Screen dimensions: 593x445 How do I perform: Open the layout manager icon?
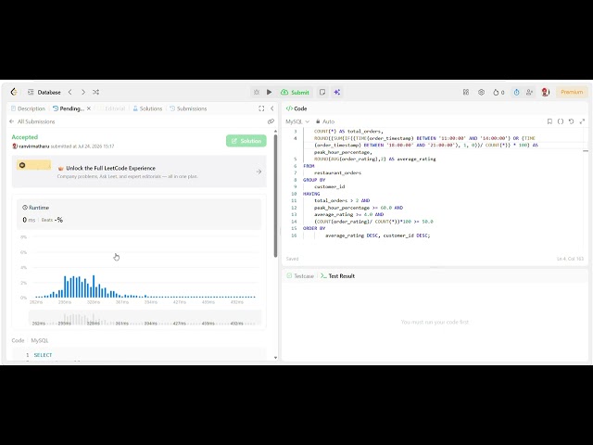[466, 92]
